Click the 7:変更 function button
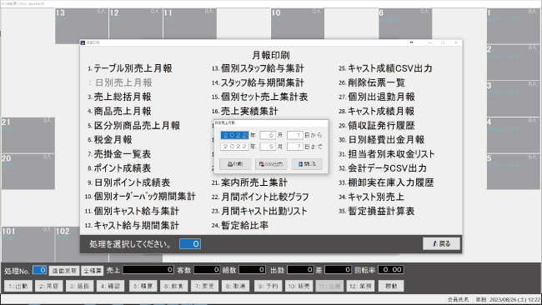This screenshot has width=542, height=305. (x=204, y=286)
